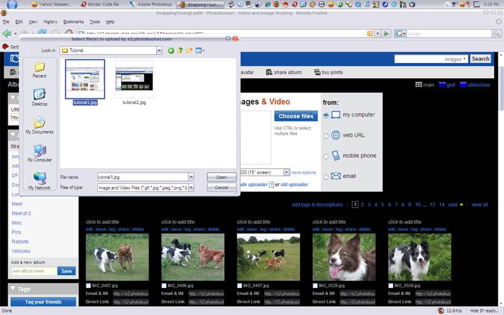The width and height of the screenshot is (504, 315).
Task: Click the music note quick launch icon
Action: click(367, 4)
